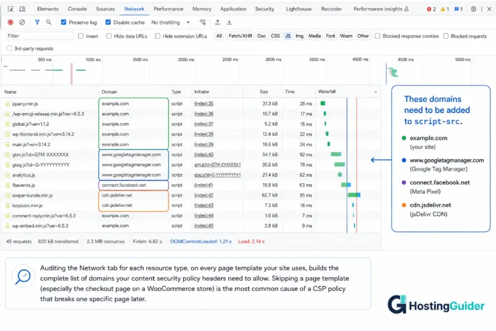
Task: Stop recording network log
Action: point(11,22)
